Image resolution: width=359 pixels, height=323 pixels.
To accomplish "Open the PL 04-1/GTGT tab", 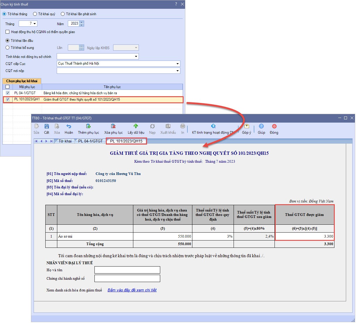I will [90, 141].
